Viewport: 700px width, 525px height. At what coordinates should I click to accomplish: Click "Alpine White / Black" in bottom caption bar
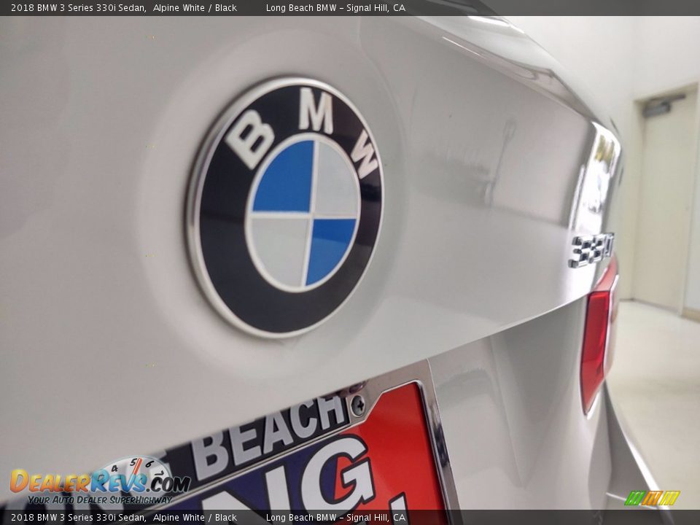tap(195, 518)
